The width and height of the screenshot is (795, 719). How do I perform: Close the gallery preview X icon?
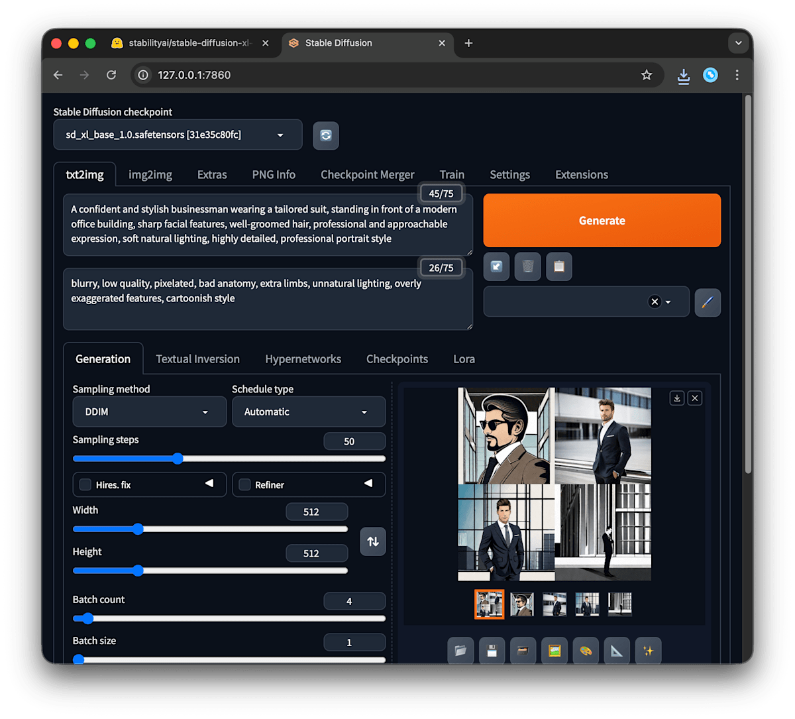pos(695,398)
